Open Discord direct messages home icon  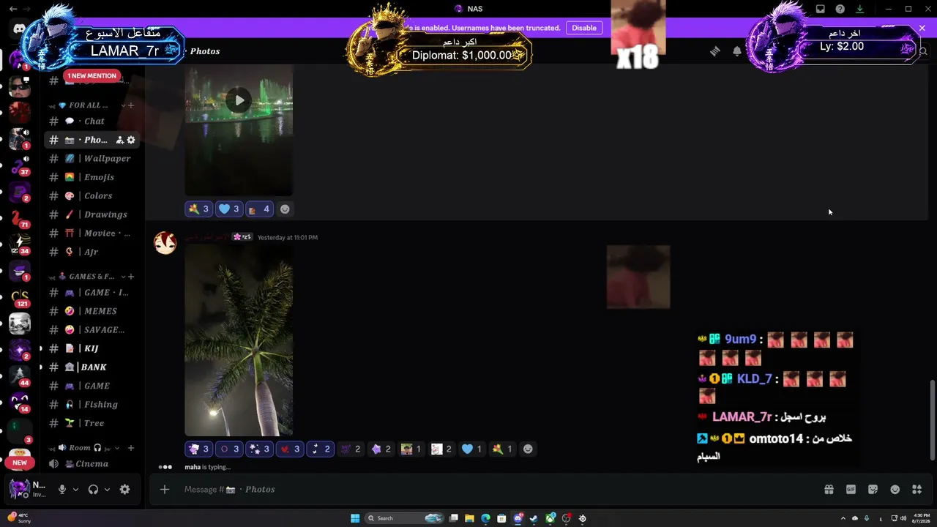pos(20,29)
